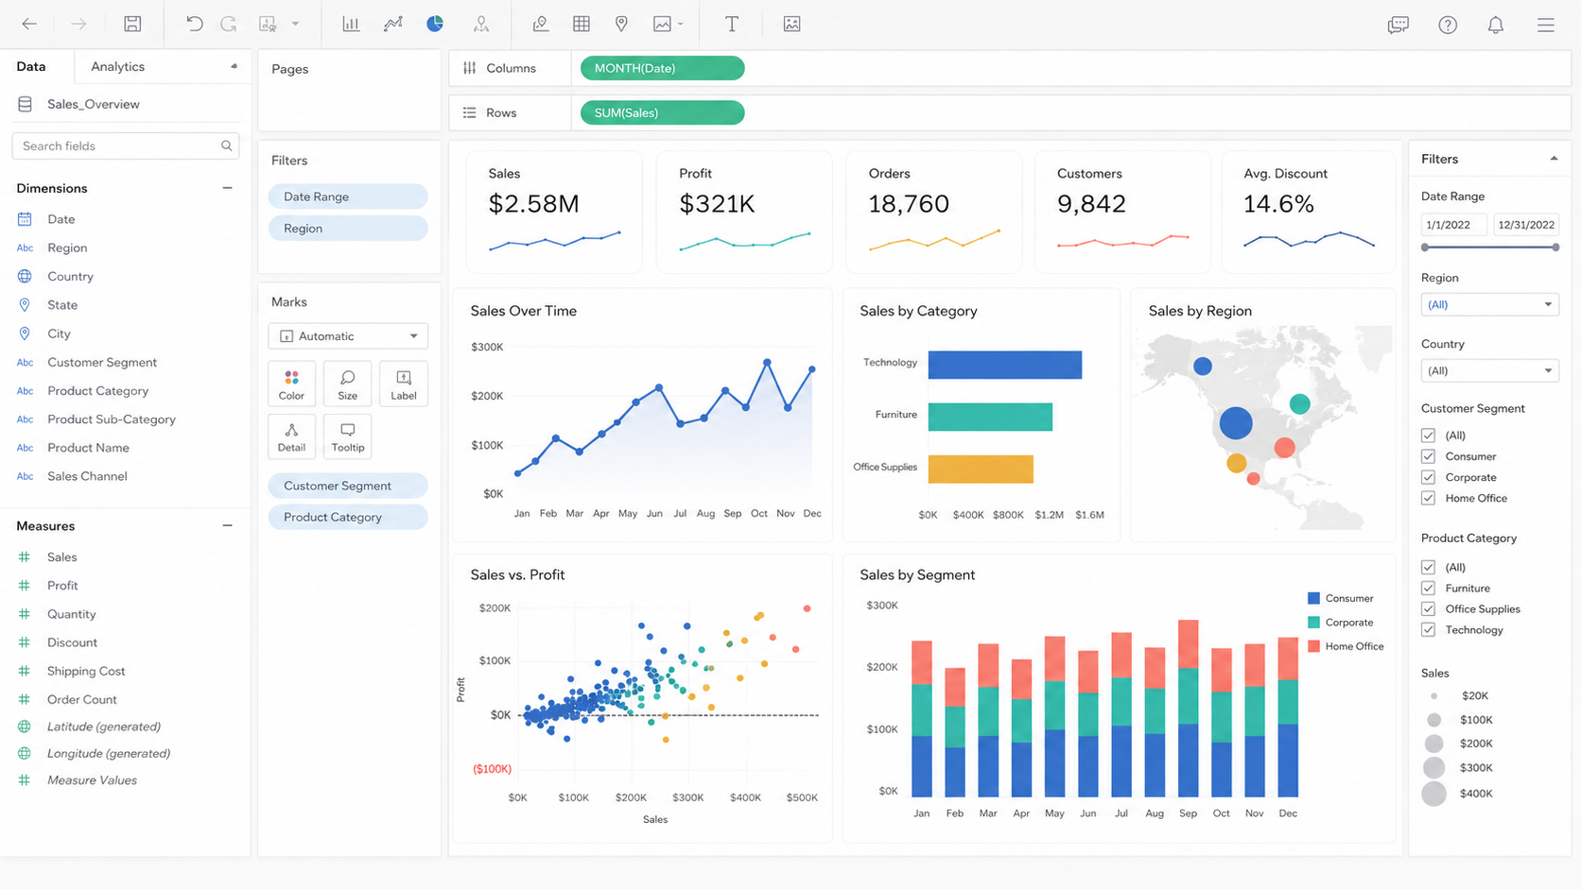This screenshot has width=1581, height=889.
Task: Open the Country filter dropdown
Action: (x=1489, y=370)
